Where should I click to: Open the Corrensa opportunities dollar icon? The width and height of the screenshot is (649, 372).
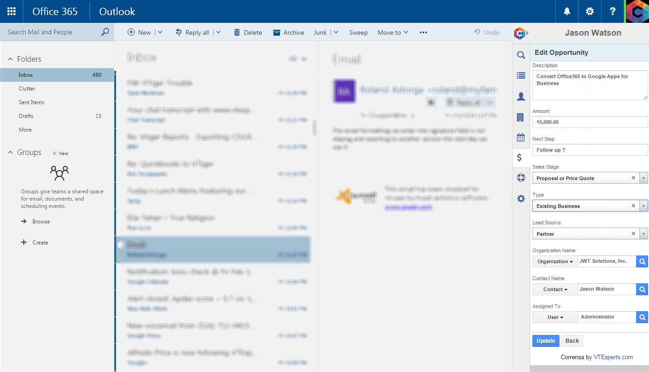click(520, 158)
